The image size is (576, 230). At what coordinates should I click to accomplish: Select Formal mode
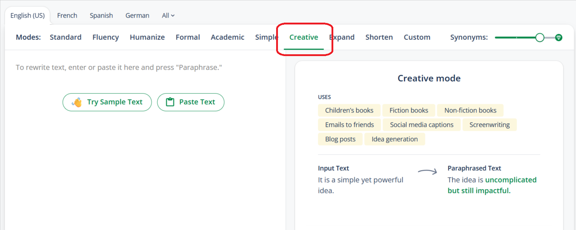pos(188,37)
